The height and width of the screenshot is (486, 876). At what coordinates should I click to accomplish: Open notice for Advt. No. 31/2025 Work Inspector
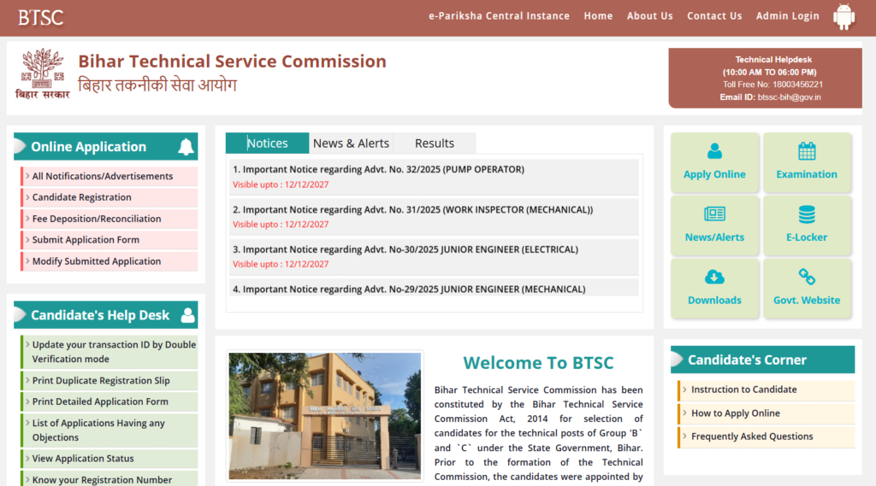click(x=413, y=210)
